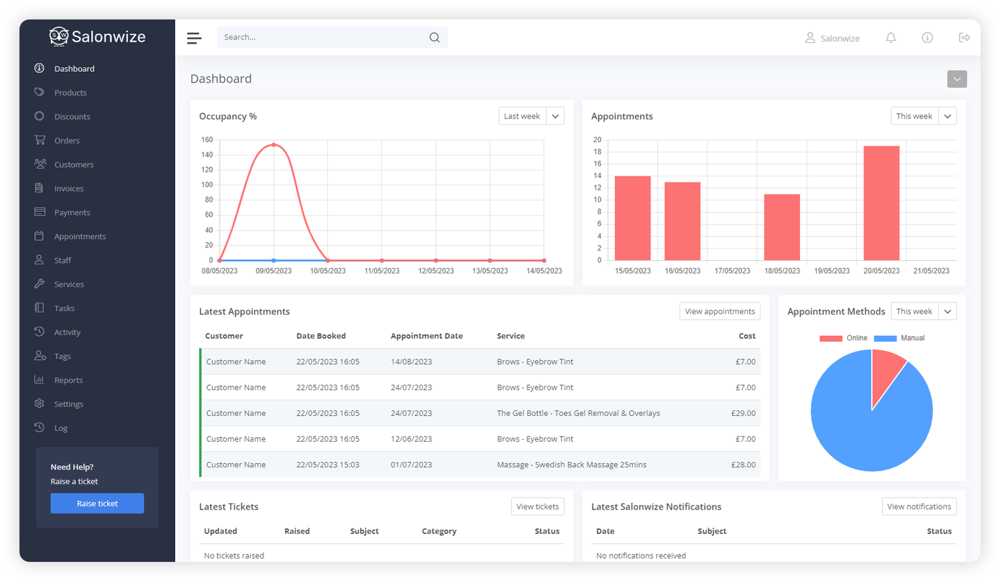Click the Raise ticket button

point(97,504)
